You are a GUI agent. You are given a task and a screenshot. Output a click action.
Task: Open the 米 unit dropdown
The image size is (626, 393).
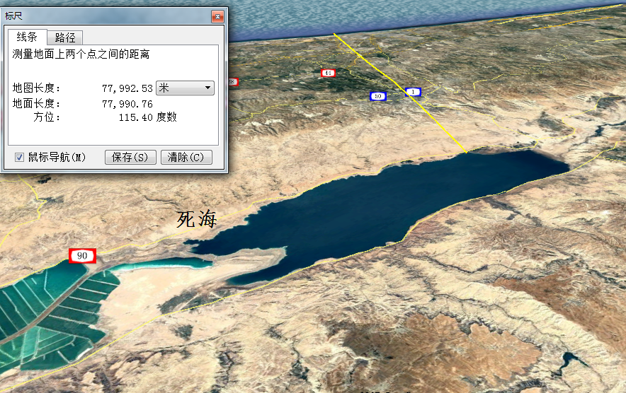click(185, 88)
